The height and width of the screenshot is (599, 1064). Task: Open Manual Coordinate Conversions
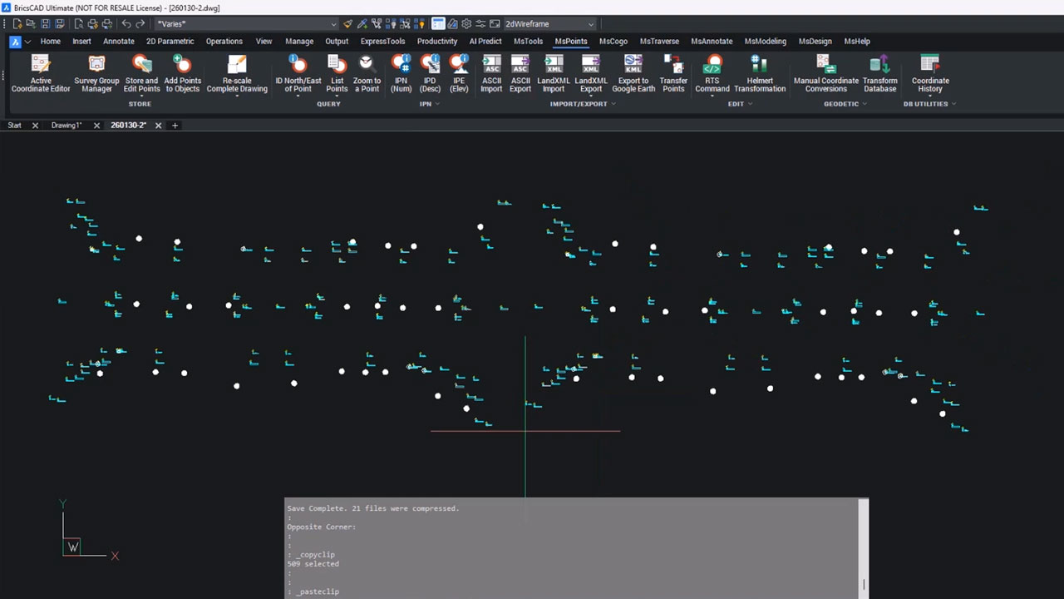coord(825,73)
